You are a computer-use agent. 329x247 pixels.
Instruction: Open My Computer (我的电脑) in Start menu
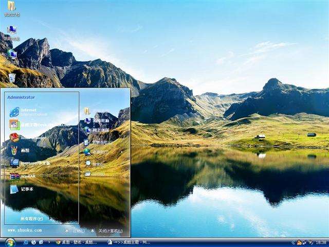(x=97, y=120)
